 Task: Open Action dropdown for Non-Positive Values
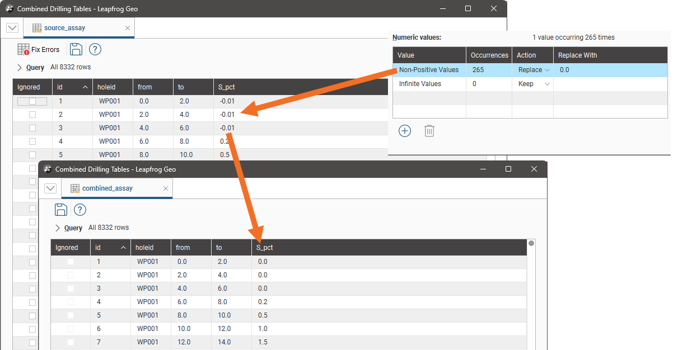(x=546, y=70)
